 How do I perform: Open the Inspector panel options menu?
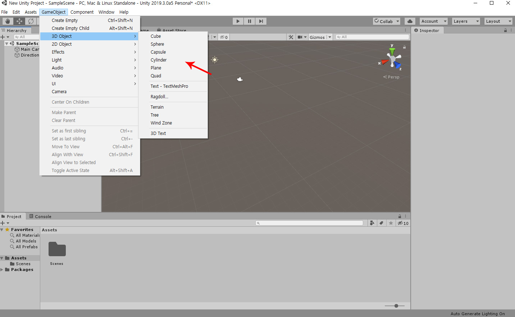coord(511,30)
